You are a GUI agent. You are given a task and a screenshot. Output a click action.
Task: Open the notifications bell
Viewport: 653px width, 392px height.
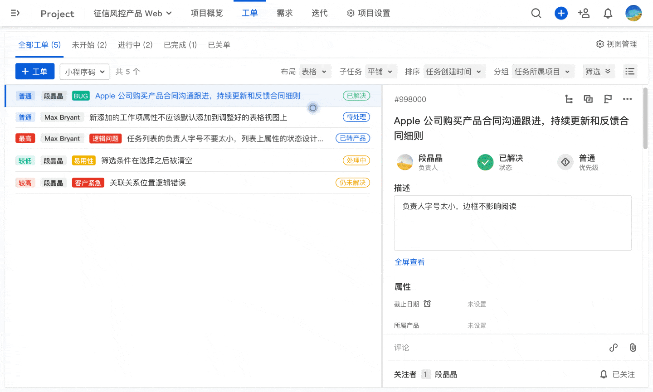point(608,13)
